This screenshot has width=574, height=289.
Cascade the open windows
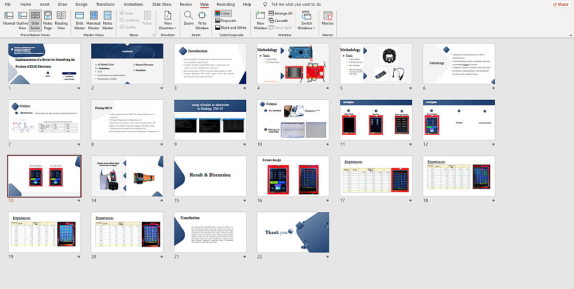pos(278,21)
